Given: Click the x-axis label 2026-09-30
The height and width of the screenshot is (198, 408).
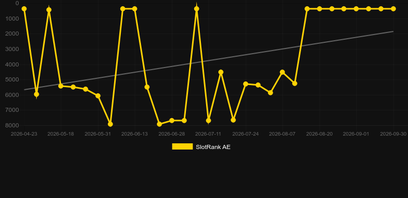Looking at the screenshot, I should pyautogui.click(x=393, y=134).
